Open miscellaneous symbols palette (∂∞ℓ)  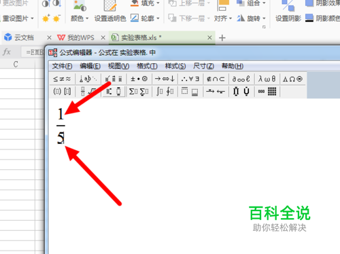(241, 79)
